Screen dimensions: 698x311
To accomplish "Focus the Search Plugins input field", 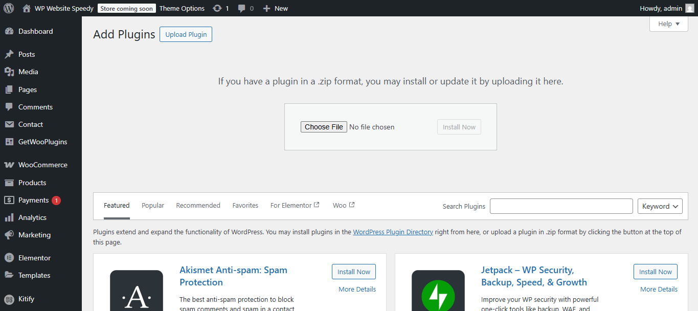I will pos(561,206).
